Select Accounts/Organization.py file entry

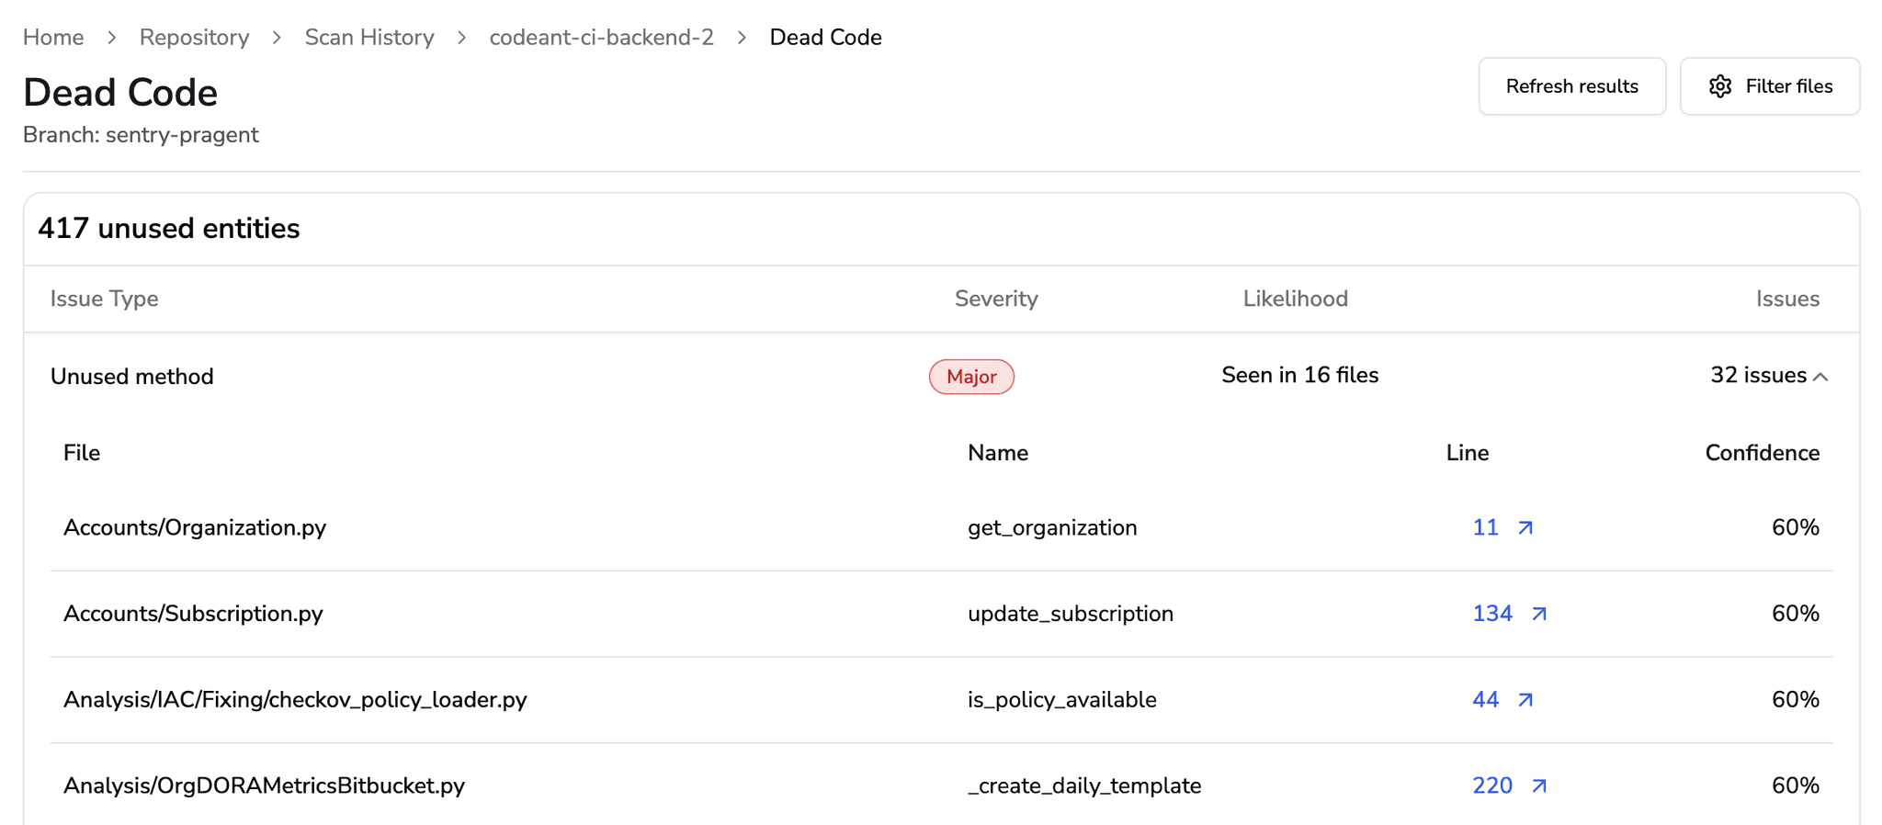[195, 528]
